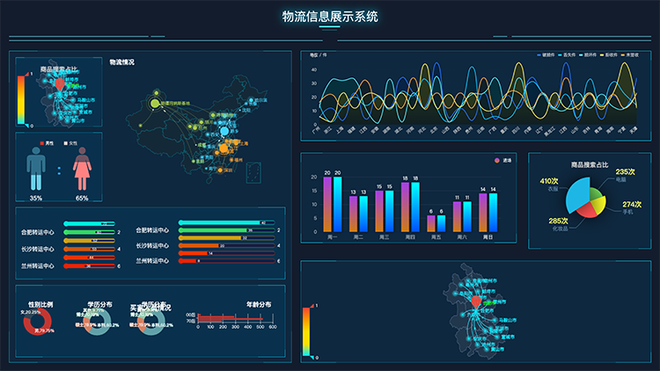This screenshot has height=371, width=660.
Task: Click the 410次 label on pie chart
Action: coord(549,181)
